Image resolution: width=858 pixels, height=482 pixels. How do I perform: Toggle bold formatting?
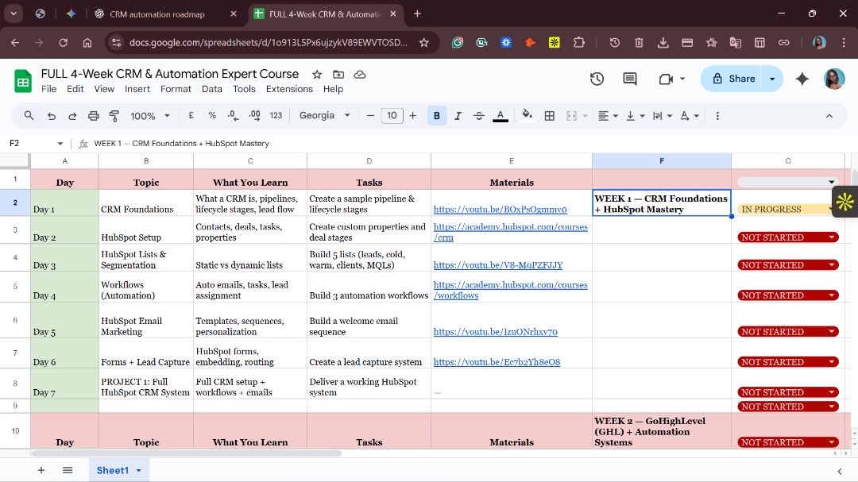tap(436, 115)
